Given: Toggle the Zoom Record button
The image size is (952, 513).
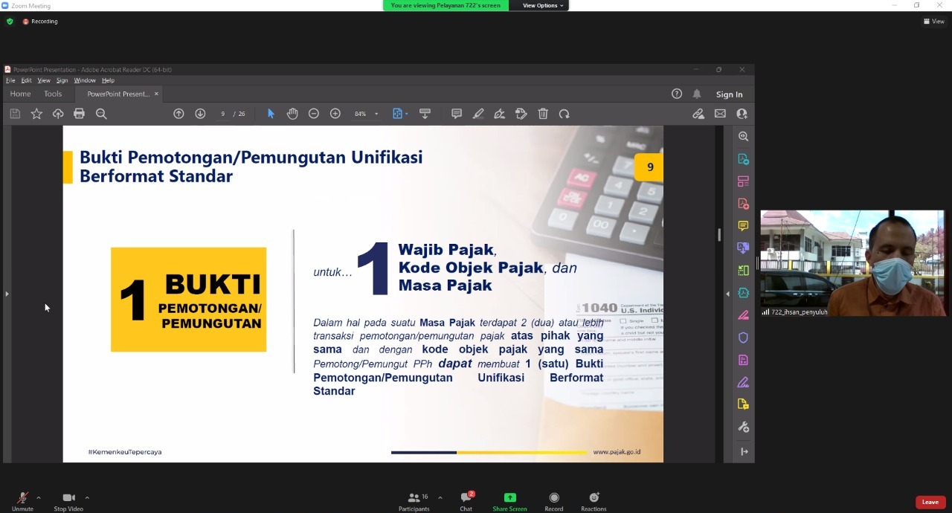Looking at the screenshot, I should 553,500.
